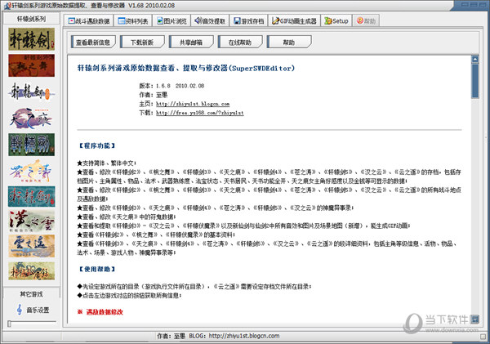490x344 pixels.
Task: Click the status bar BLOG address text
Action: (x=234, y=336)
